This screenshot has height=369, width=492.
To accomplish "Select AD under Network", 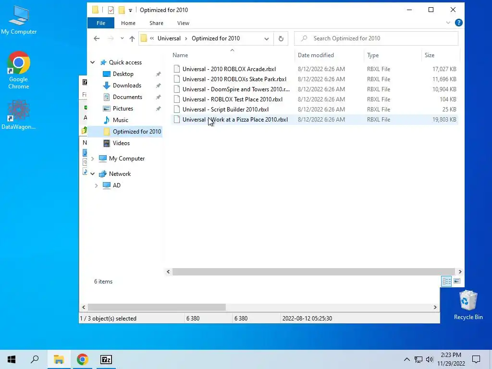I will tap(116, 185).
